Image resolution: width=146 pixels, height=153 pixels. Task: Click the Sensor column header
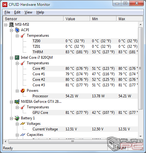click(33, 19)
